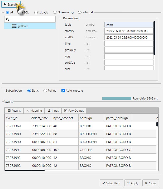
Task: Click the Close button
Action: (151, 183)
